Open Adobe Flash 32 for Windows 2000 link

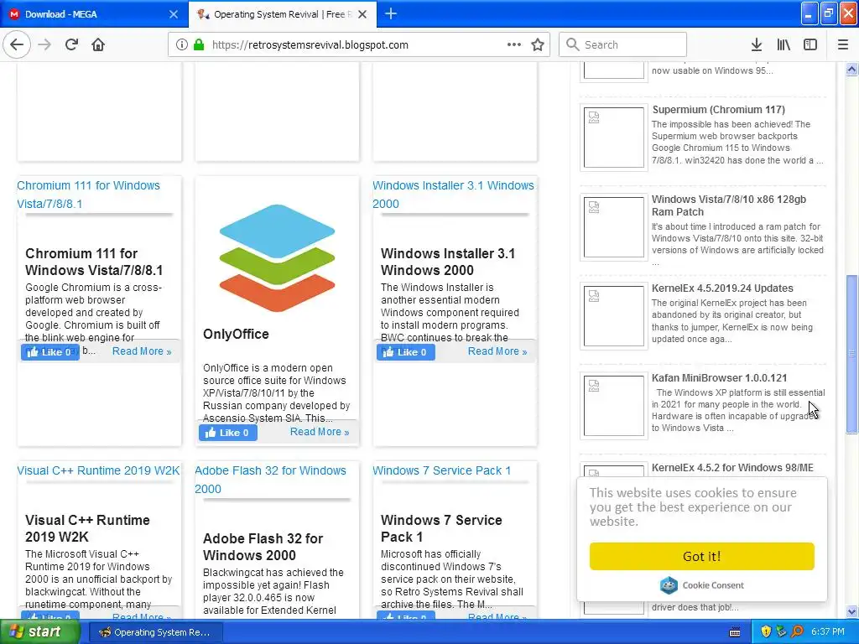click(x=270, y=480)
